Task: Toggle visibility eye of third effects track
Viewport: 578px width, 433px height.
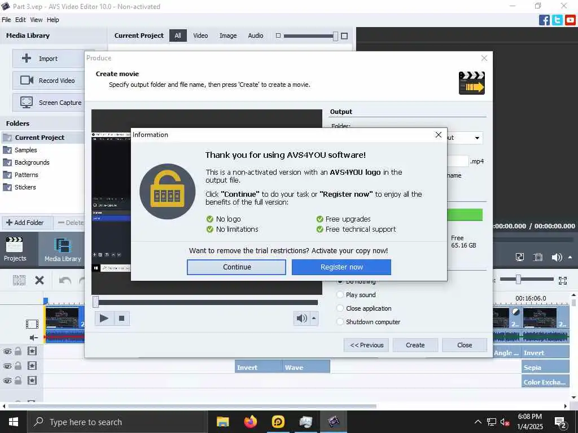Action: (x=7, y=381)
